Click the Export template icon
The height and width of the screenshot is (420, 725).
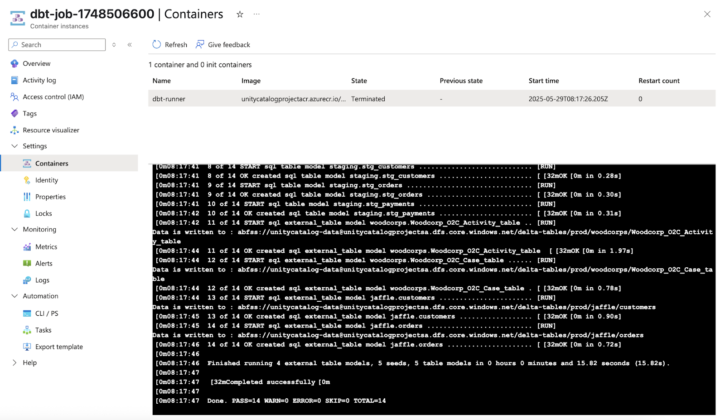(x=27, y=347)
